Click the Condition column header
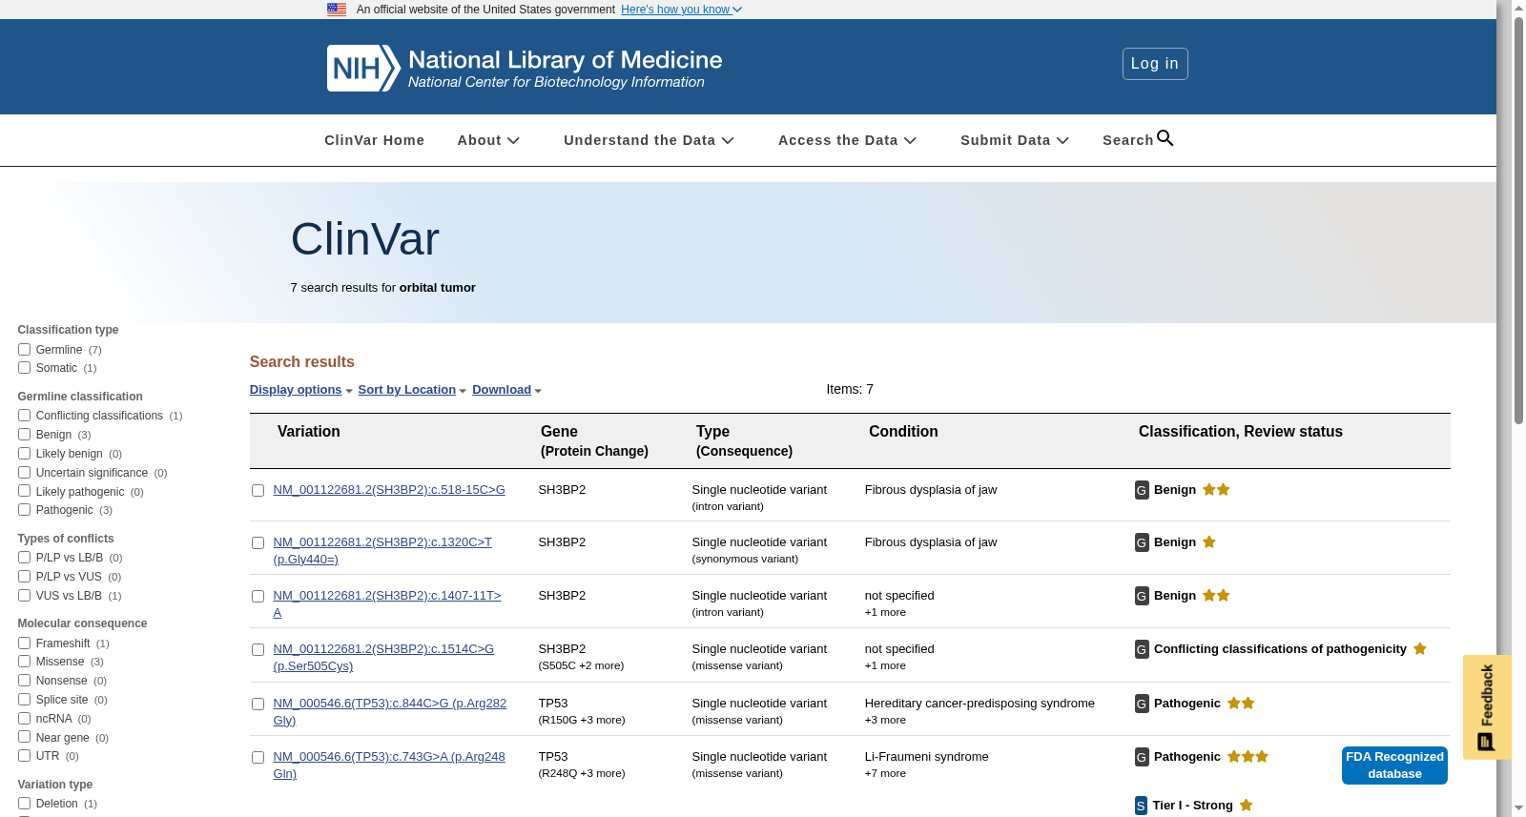The width and height of the screenshot is (1526, 817). point(903,432)
